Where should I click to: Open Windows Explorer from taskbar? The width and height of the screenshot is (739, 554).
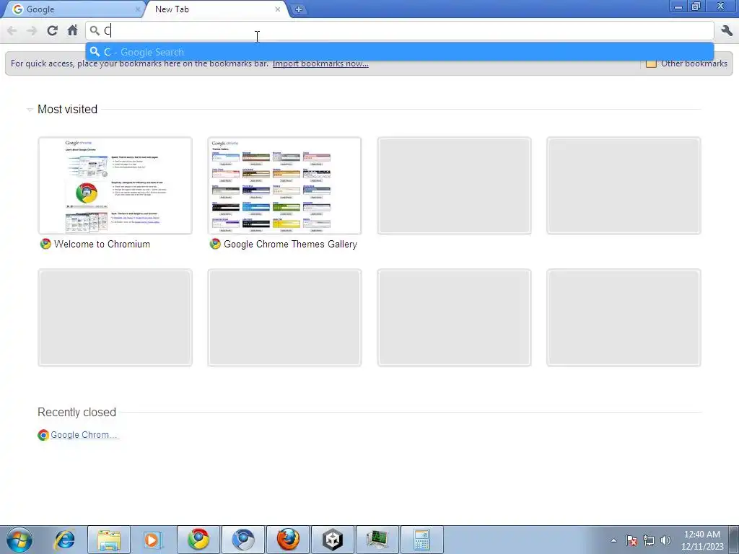[x=109, y=540]
